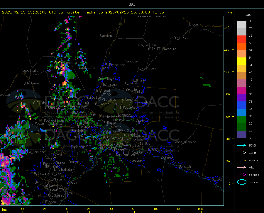Click the yellow eburn arrow legend symbol
This screenshot has height=213, width=264.
(x=242, y=160)
